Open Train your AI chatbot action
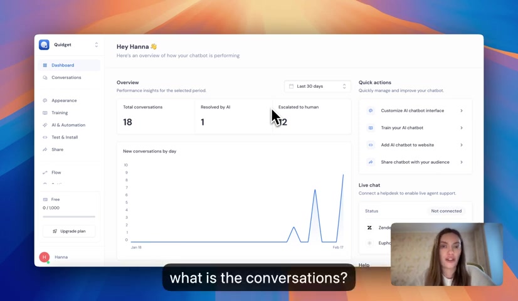Screen dimensions: 518x301 tap(416, 128)
